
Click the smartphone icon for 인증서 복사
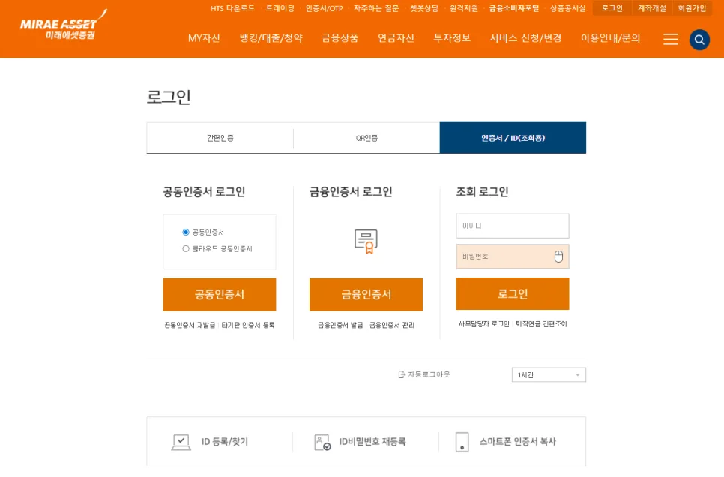[x=462, y=442]
